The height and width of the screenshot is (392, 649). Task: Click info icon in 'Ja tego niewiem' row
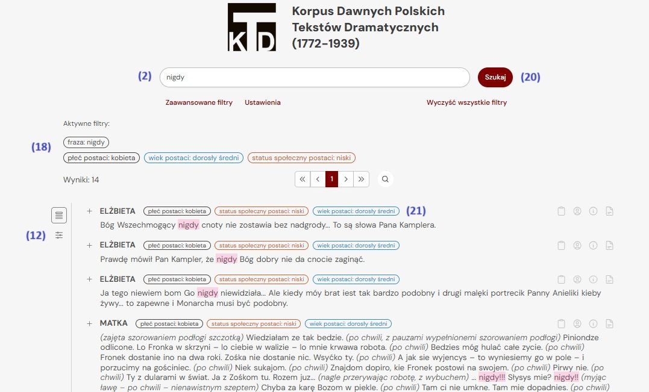pos(593,279)
